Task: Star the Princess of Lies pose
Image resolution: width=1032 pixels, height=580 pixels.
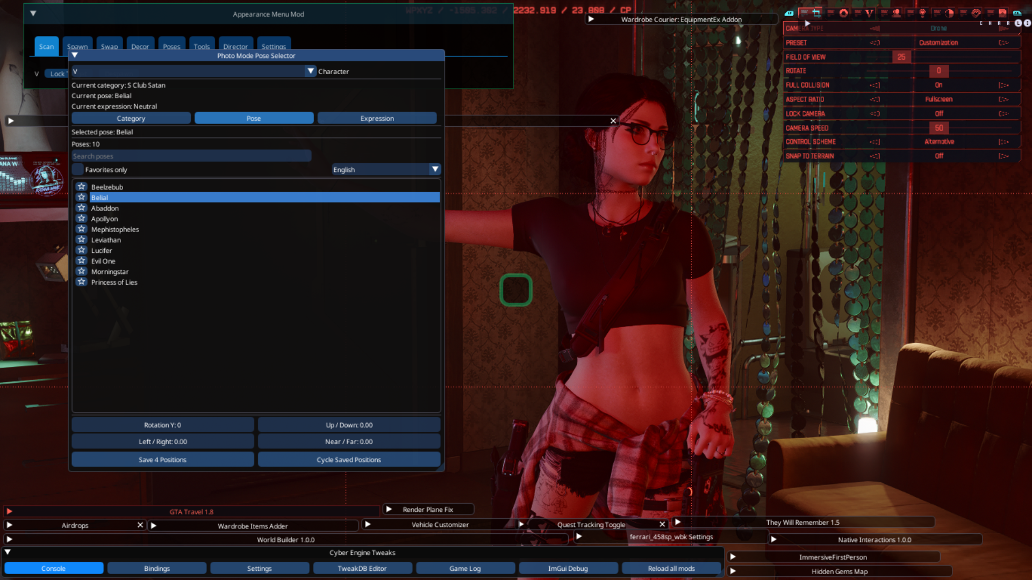Action: (x=82, y=282)
